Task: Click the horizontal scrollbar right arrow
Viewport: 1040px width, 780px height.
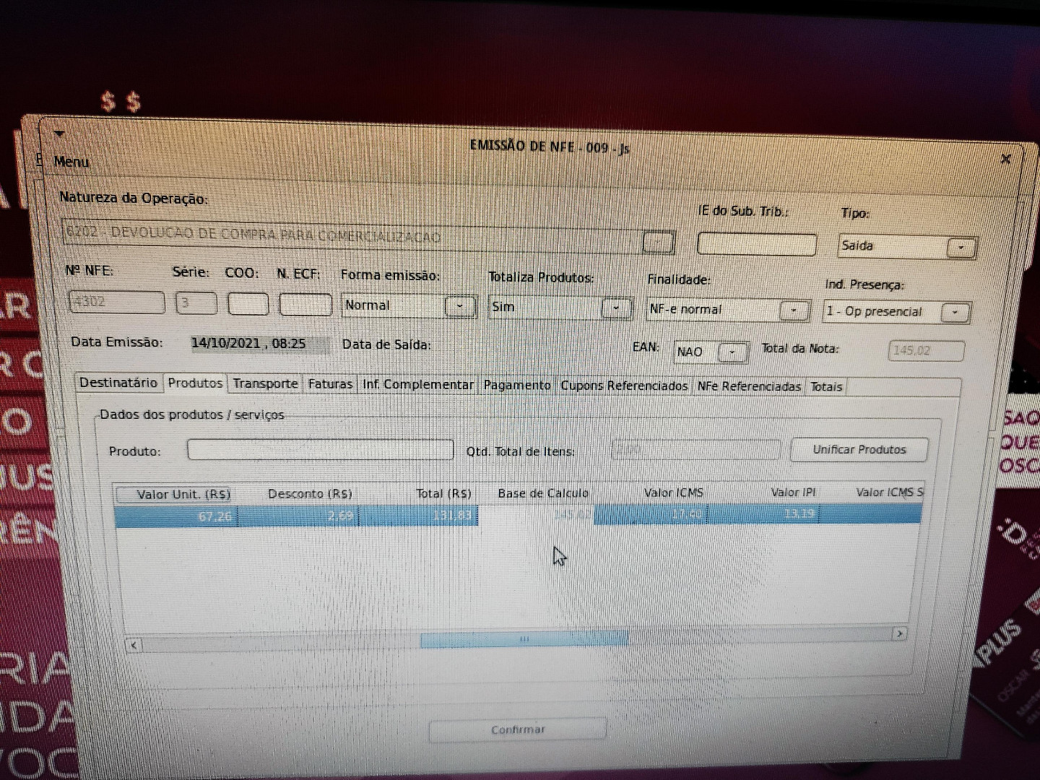Action: tap(899, 634)
